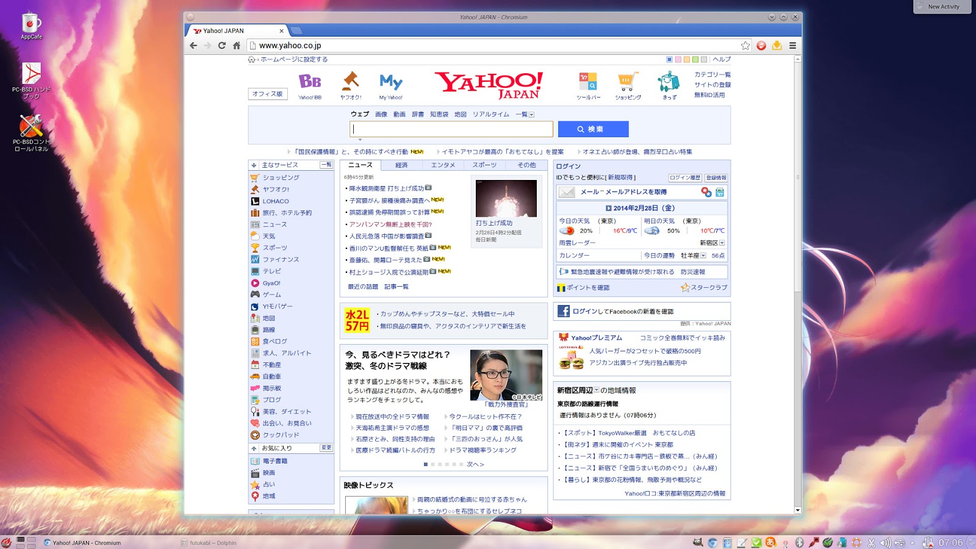The width and height of the screenshot is (976, 549).
Task: Select the 動画 search tab
Action: coord(400,115)
